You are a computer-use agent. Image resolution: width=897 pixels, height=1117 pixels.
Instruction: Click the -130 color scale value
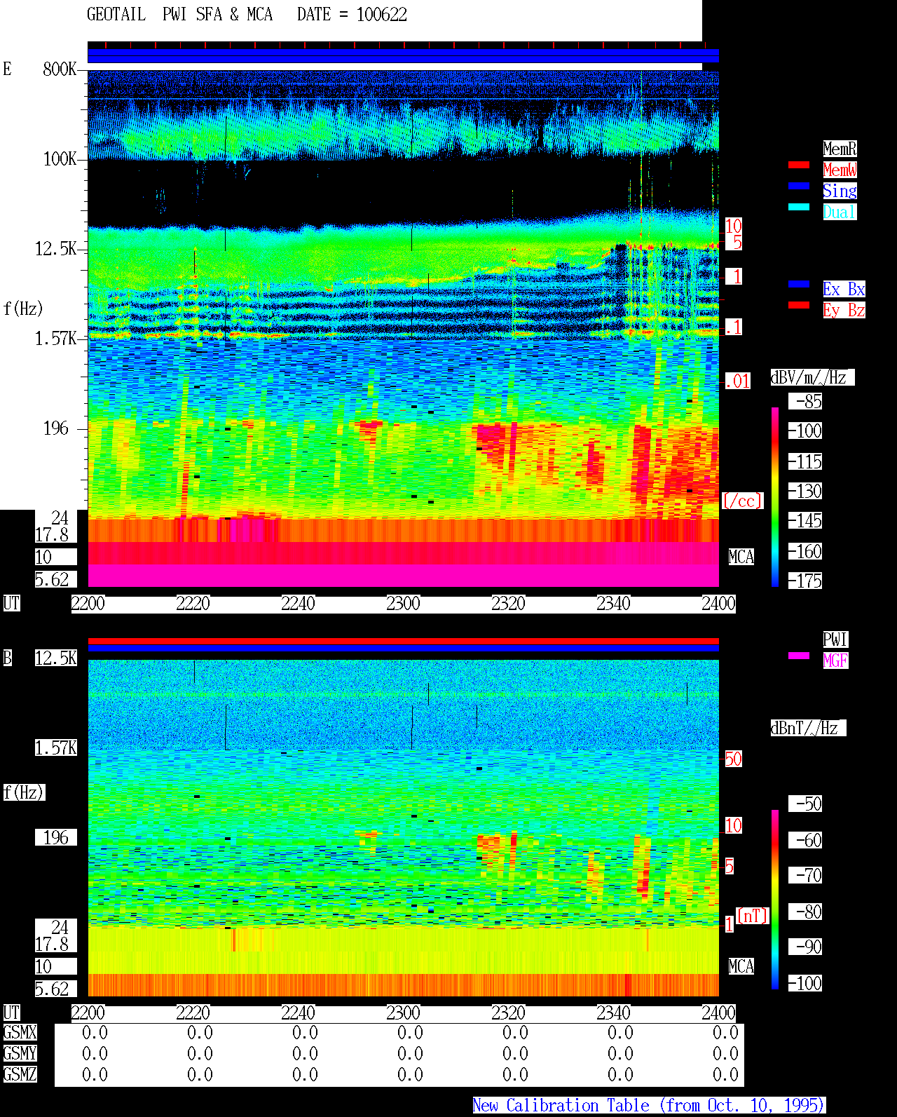pos(806,491)
